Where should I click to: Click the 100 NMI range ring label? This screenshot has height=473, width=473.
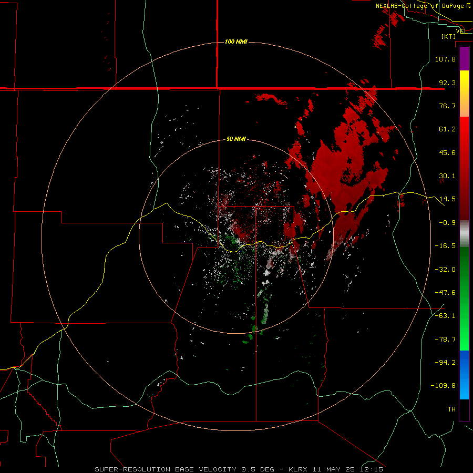click(236, 42)
